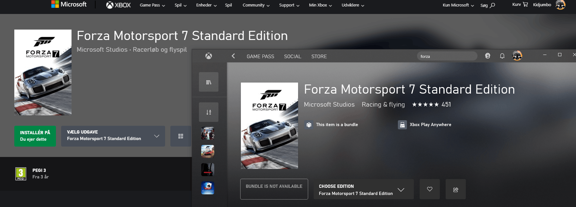Open the social globe icon in the Xbox app

[x=488, y=56]
